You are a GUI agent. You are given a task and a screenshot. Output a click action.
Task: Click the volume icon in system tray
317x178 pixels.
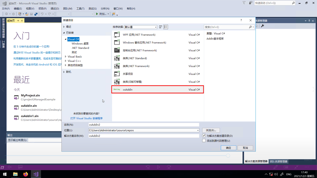pyautogui.click(x=276, y=174)
